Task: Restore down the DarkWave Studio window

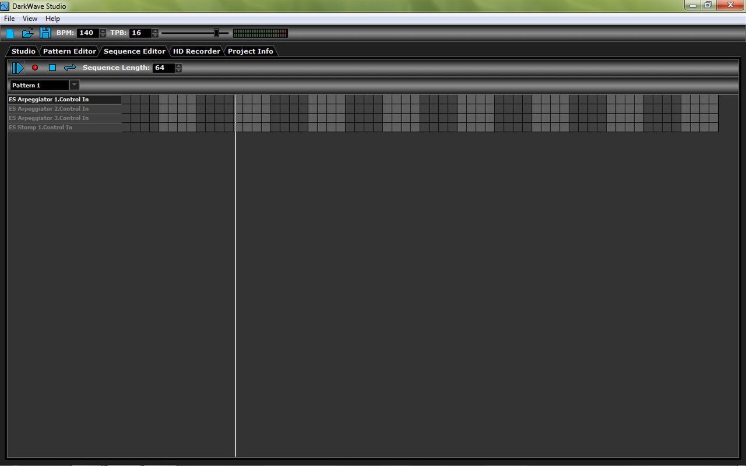Action: click(x=709, y=5)
